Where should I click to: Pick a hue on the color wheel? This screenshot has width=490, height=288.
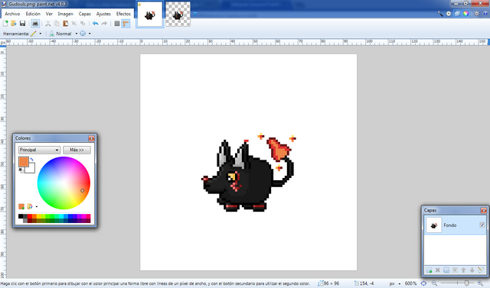coord(64,183)
